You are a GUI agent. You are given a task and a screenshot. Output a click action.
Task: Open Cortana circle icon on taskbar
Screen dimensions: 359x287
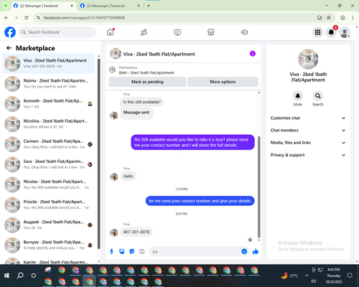tap(34, 276)
